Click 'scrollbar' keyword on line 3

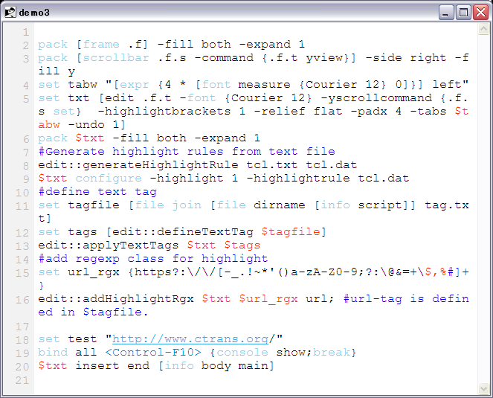[x=116, y=58]
